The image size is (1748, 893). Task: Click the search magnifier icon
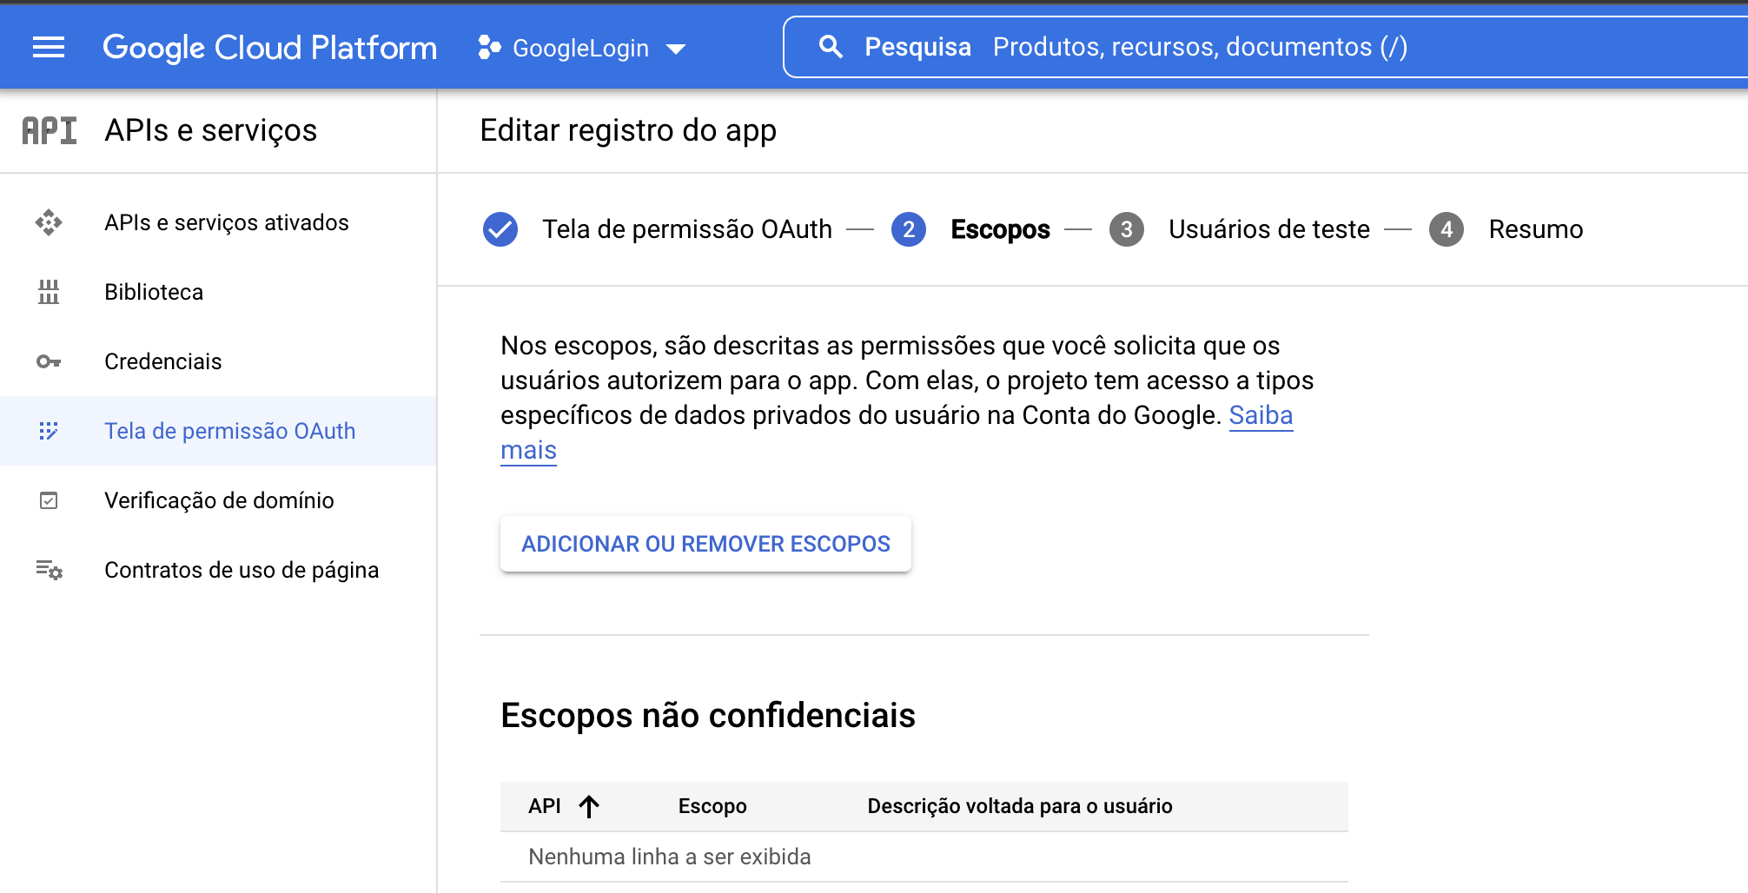click(831, 47)
